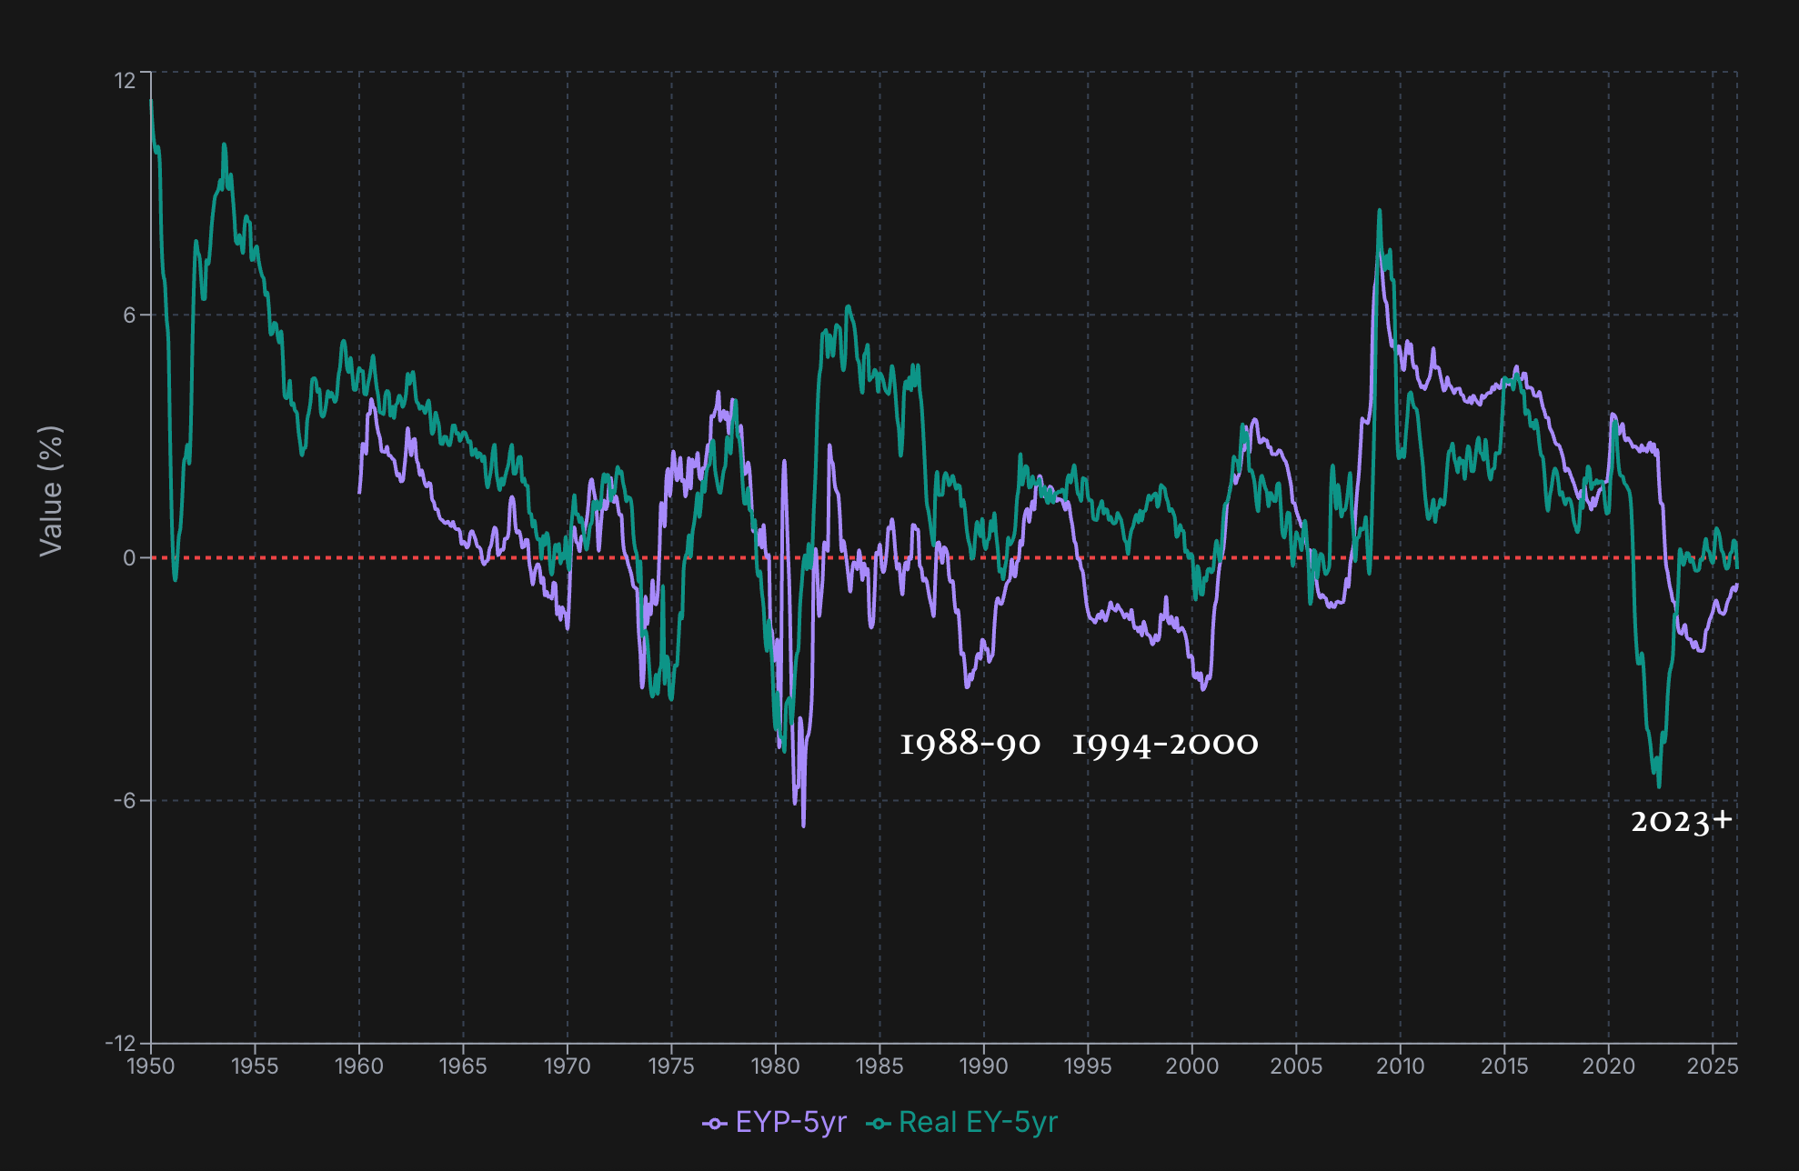Click the 2000 x-axis label

click(1192, 1066)
